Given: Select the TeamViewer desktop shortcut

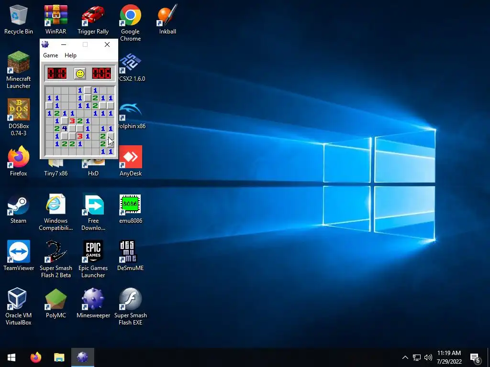Looking at the screenshot, I should point(19,256).
